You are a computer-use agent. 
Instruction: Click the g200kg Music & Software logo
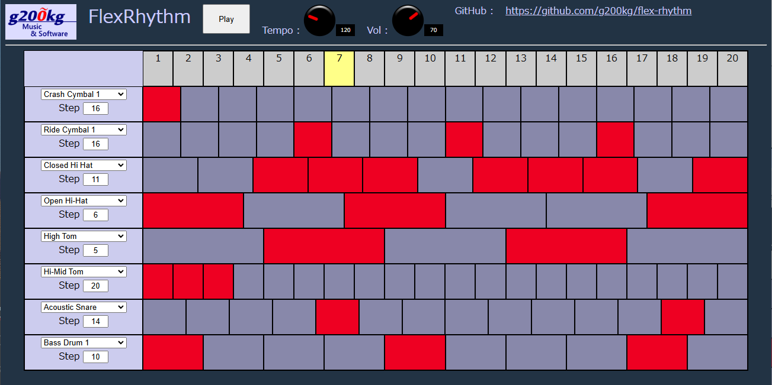click(x=40, y=21)
